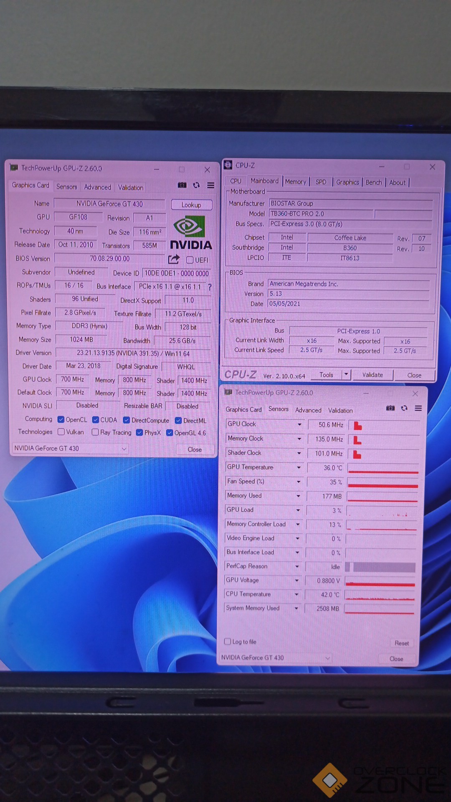Click the refresh icon in GPU-Z Graphics Card window
Screen dimensions: 451x802
[196, 185]
